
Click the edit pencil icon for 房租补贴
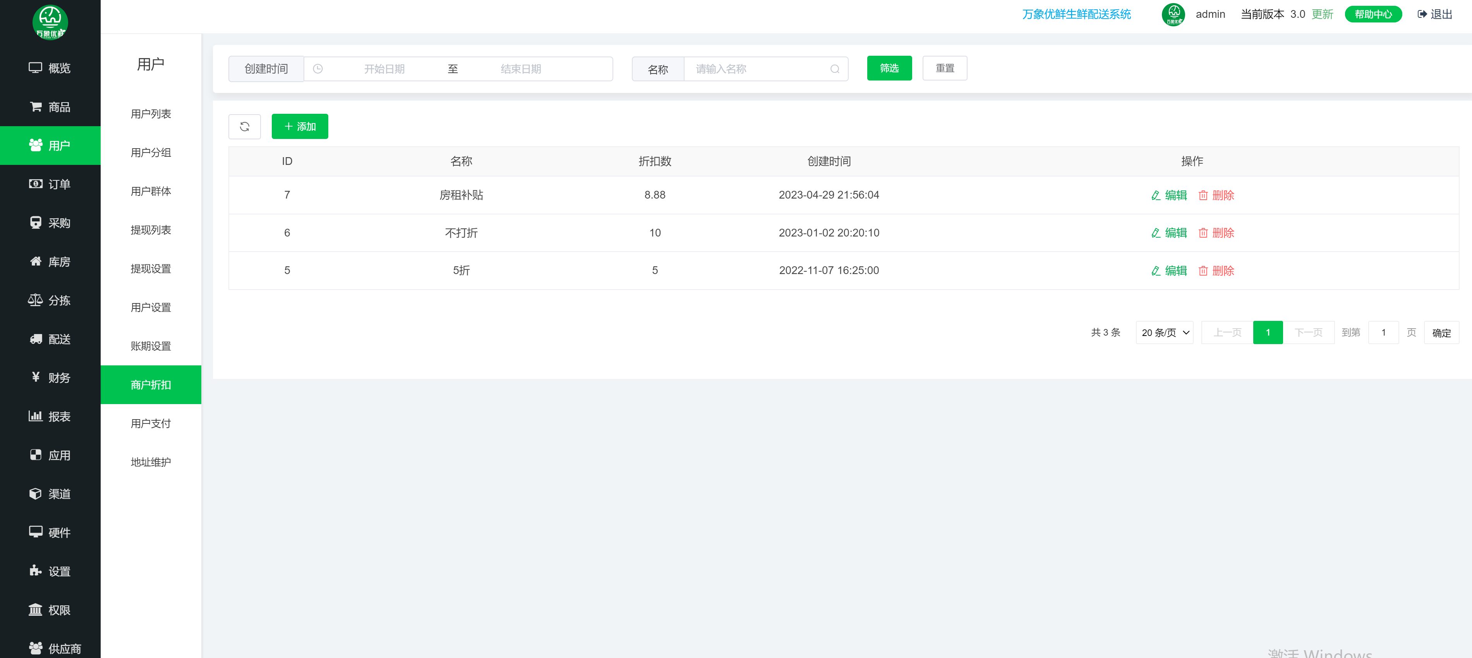click(x=1155, y=195)
